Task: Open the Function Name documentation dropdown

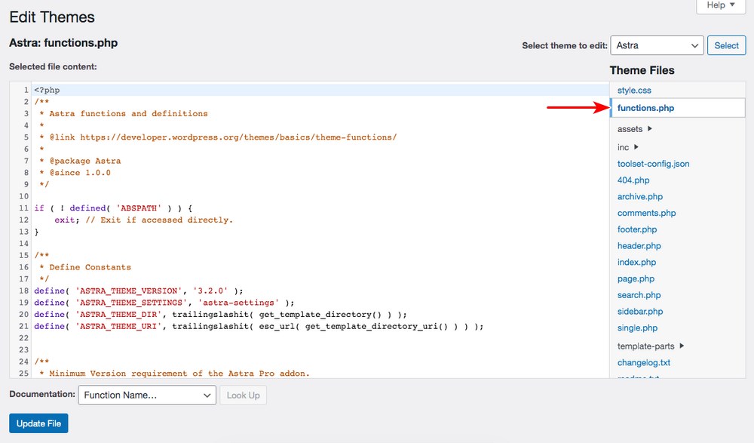Action: tap(147, 395)
